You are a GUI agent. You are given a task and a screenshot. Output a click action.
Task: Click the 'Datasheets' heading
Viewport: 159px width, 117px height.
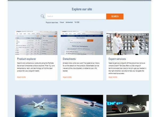click(x=69, y=59)
